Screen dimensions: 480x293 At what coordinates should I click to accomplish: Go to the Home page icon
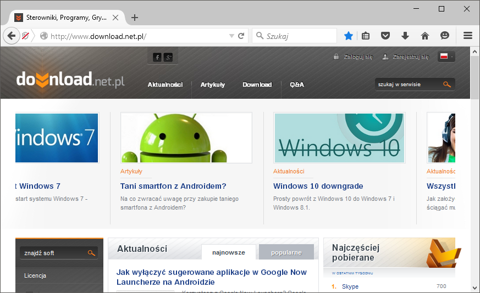coord(425,36)
